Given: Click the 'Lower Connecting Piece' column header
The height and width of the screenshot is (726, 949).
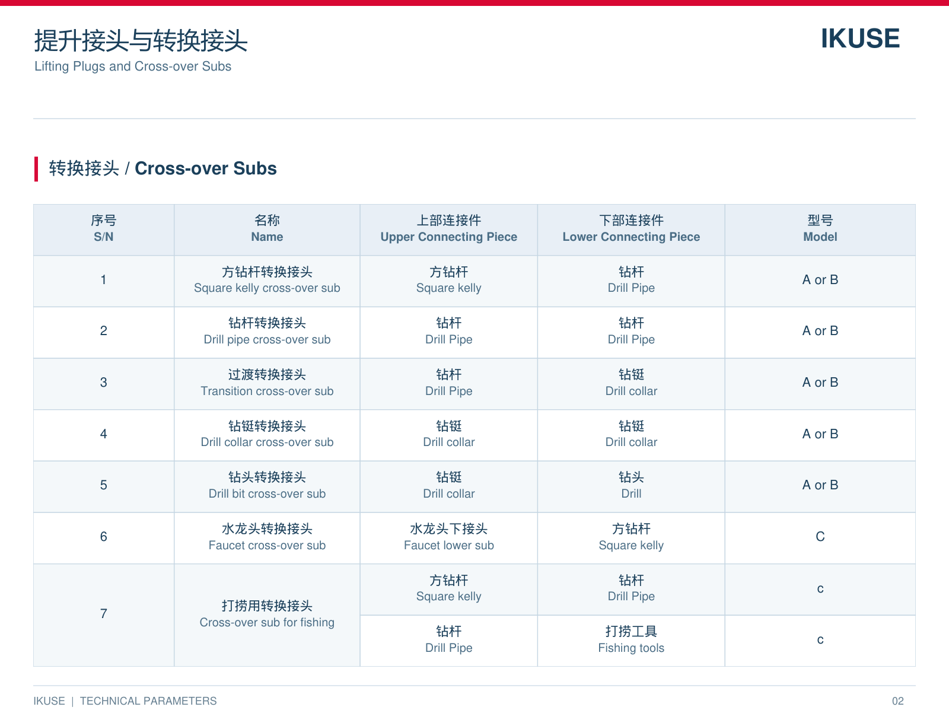Looking at the screenshot, I should click(x=631, y=230).
